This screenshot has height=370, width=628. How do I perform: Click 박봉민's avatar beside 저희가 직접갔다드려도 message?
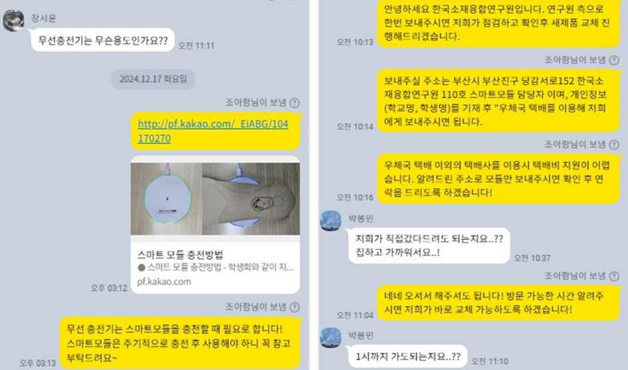click(331, 221)
